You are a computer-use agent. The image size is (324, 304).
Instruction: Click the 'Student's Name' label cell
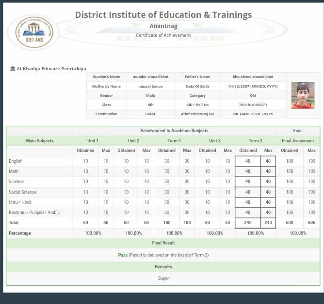106,76
